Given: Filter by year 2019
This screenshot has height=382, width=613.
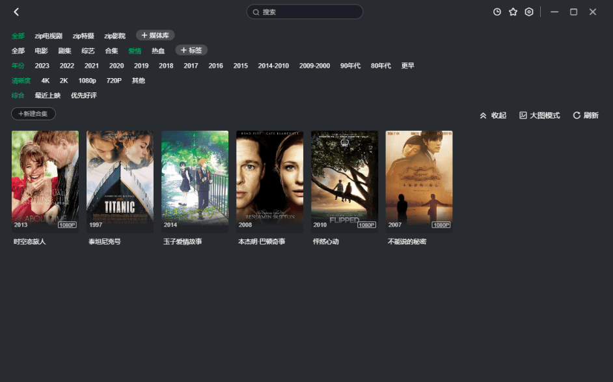Looking at the screenshot, I should tap(141, 66).
